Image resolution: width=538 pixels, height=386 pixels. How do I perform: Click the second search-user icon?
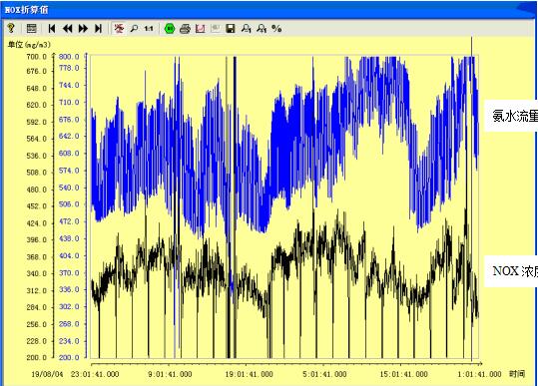(x=262, y=29)
